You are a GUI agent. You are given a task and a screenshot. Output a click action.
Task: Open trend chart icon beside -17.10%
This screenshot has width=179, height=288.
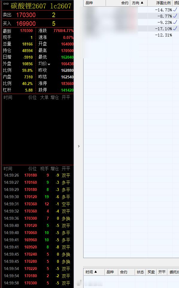[175, 28]
